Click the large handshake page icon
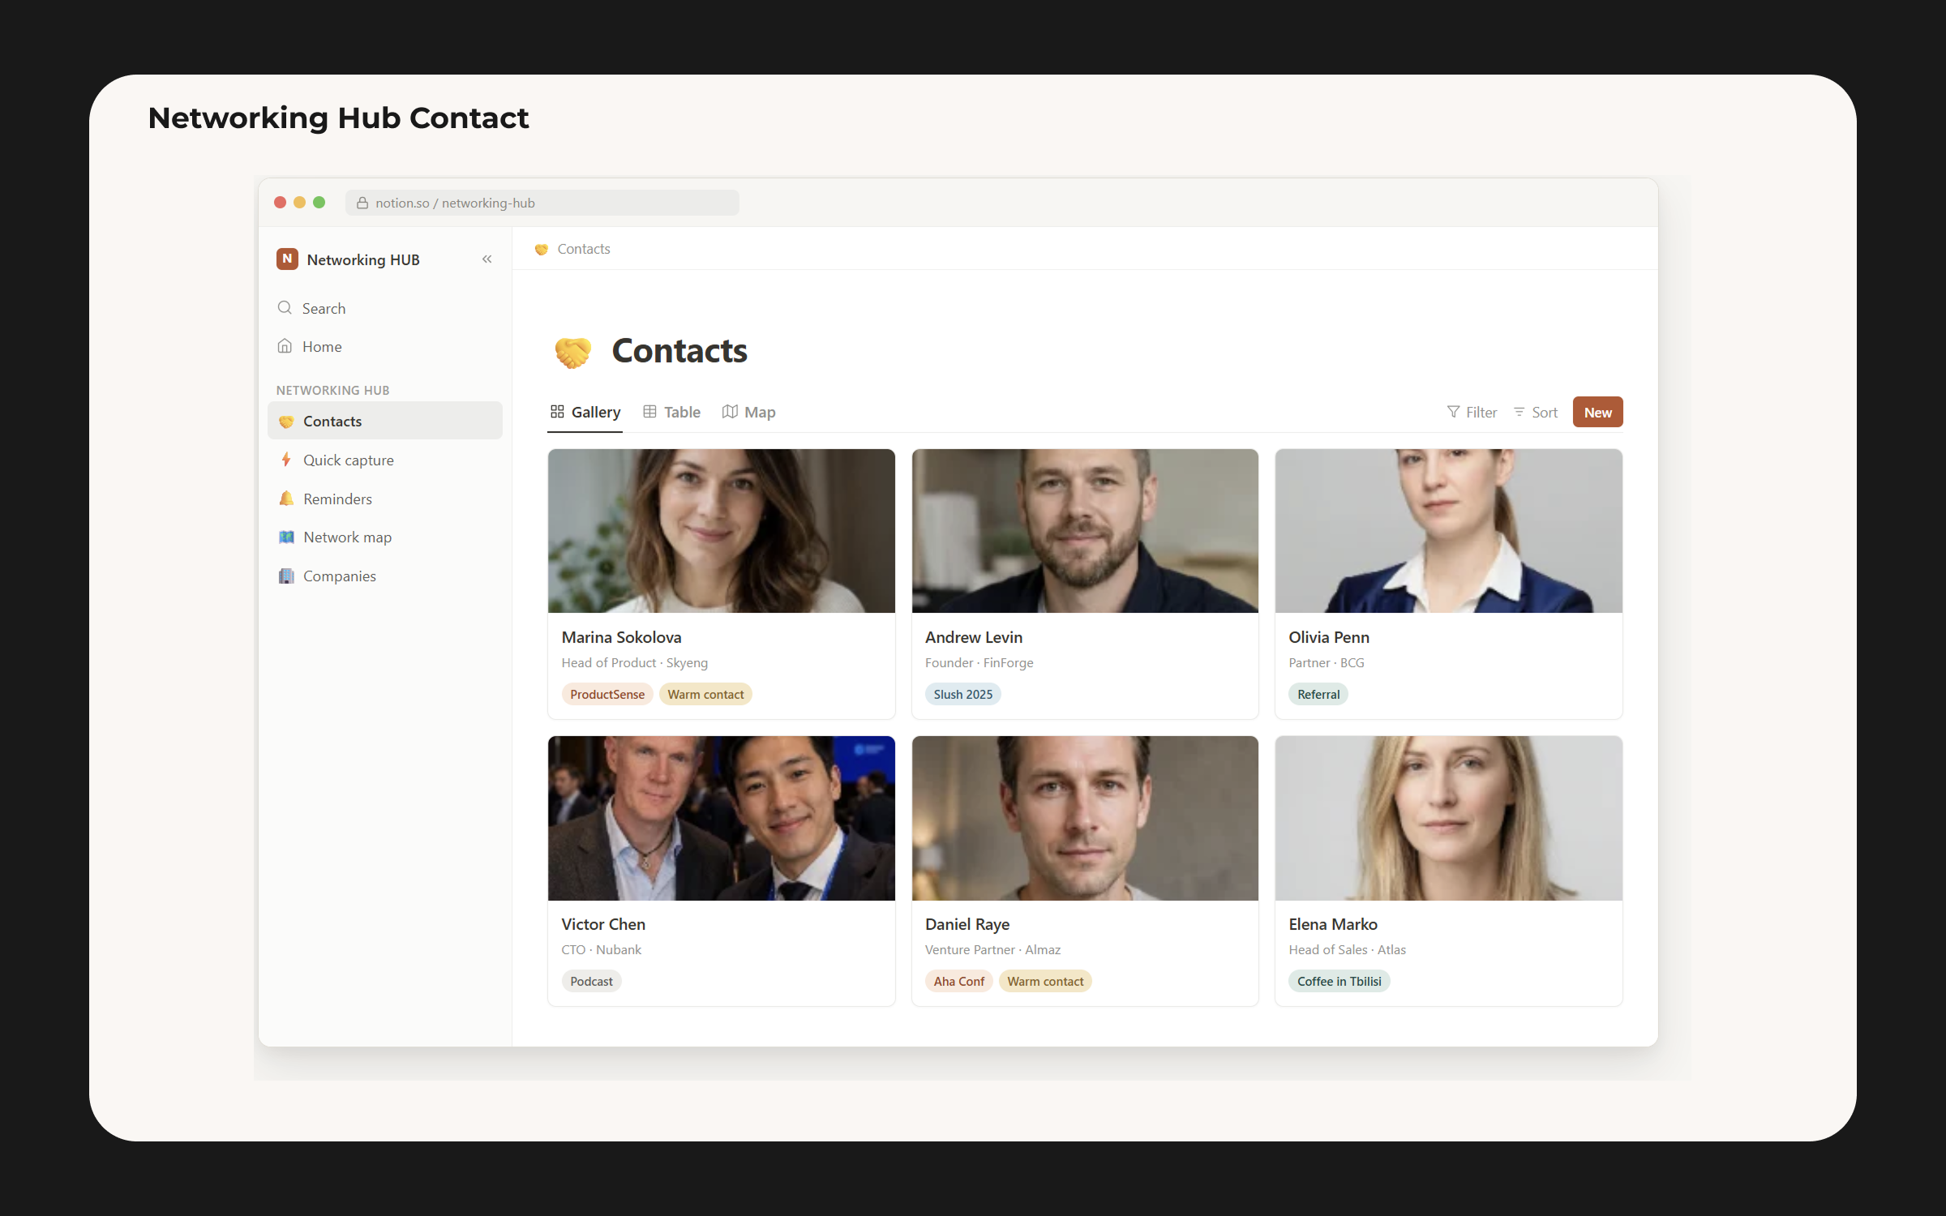 [x=572, y=352]
